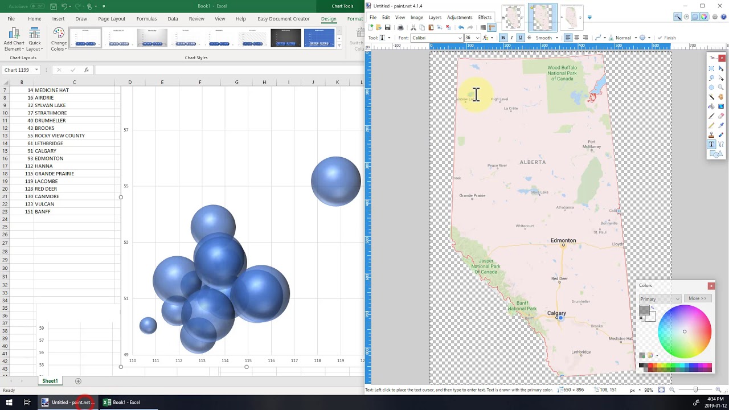
Task: Expand the image list arrow in paint.net
Action: [589, 17]
